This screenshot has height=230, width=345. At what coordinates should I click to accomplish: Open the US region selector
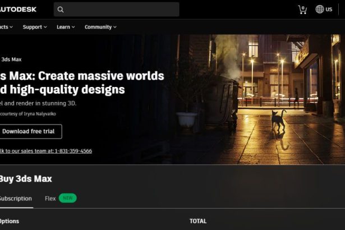click(x=324, y=9)
